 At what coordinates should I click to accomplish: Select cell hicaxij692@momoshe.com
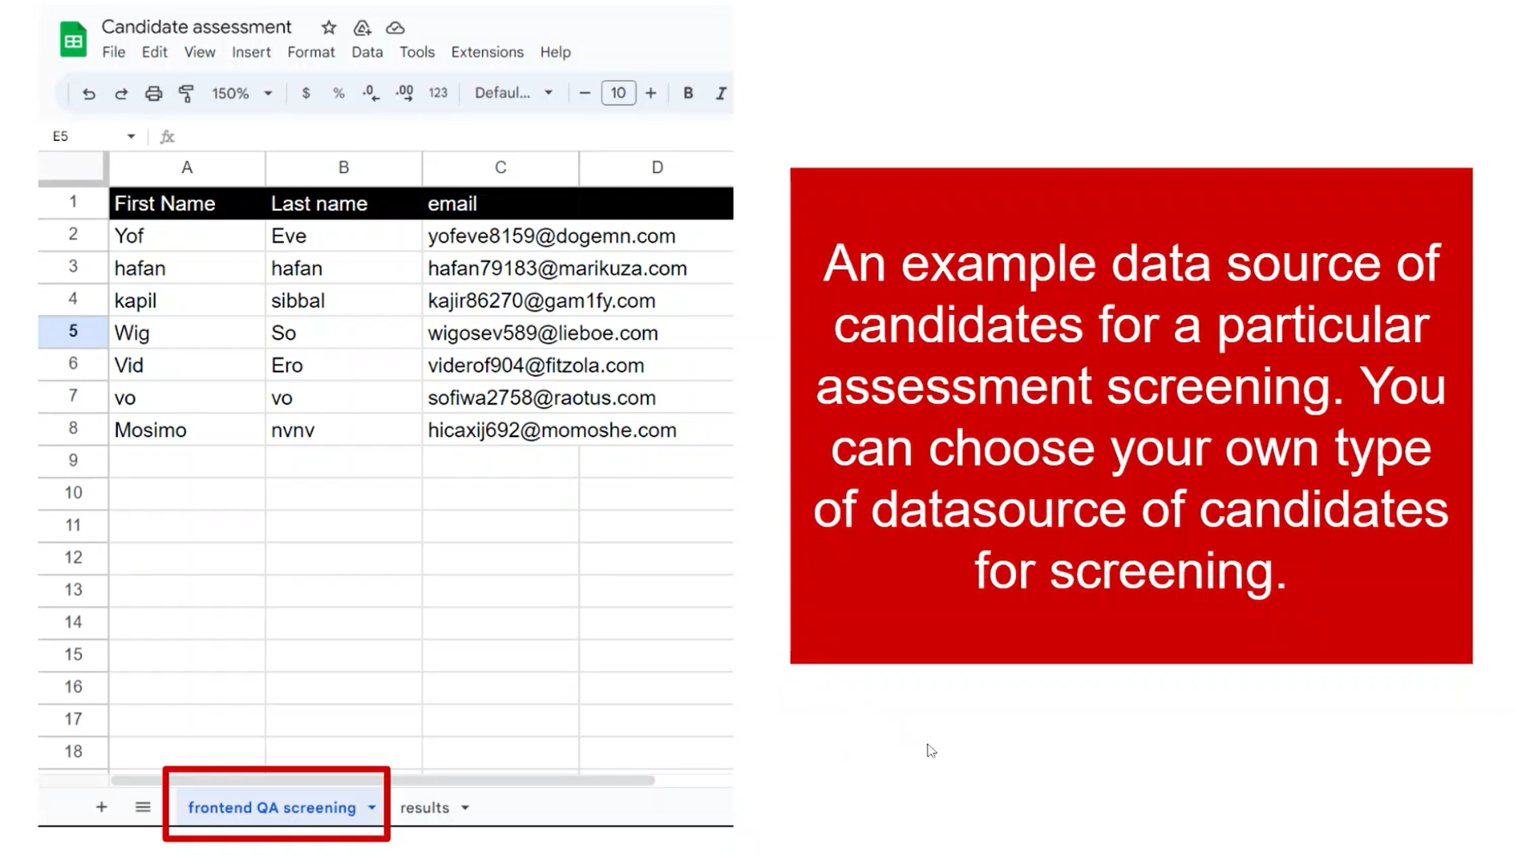tap(551, 429)
